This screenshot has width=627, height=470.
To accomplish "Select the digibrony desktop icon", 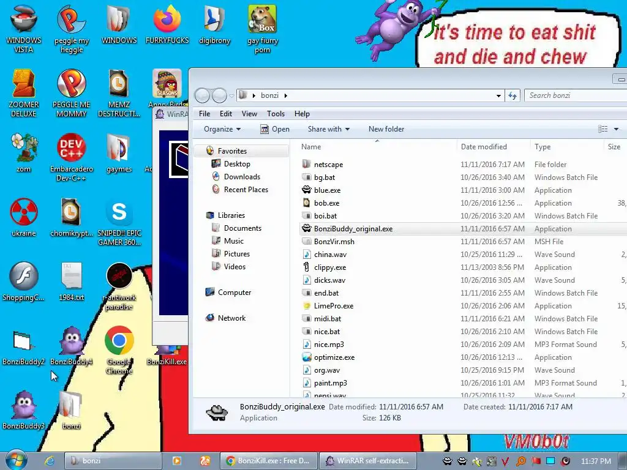I will 215,24.
